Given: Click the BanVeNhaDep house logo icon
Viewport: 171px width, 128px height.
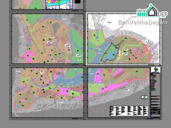Looking at the screenshot, I should [x=152, y=11].
